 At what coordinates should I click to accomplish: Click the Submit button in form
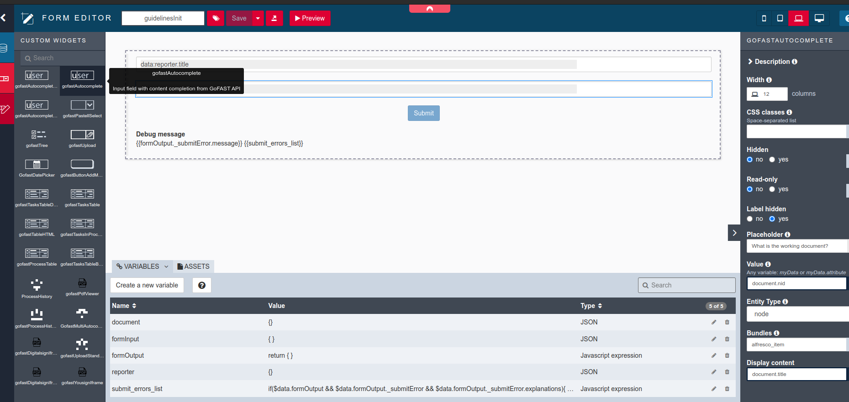[424, 113]
